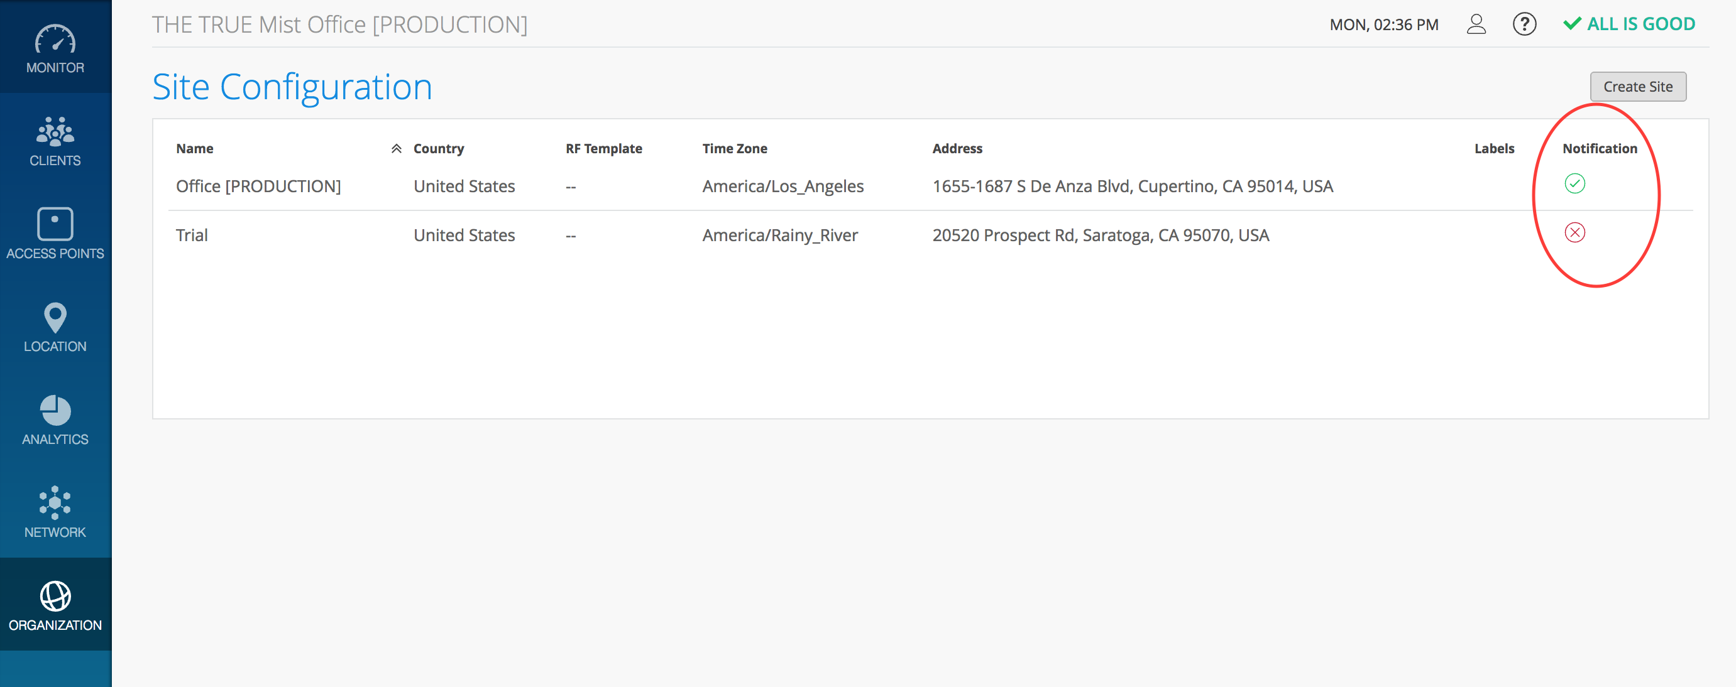This screenshot has height=687, width=1736.
Task: Sort by the Time Zone column header
Action: pos(734,149)
